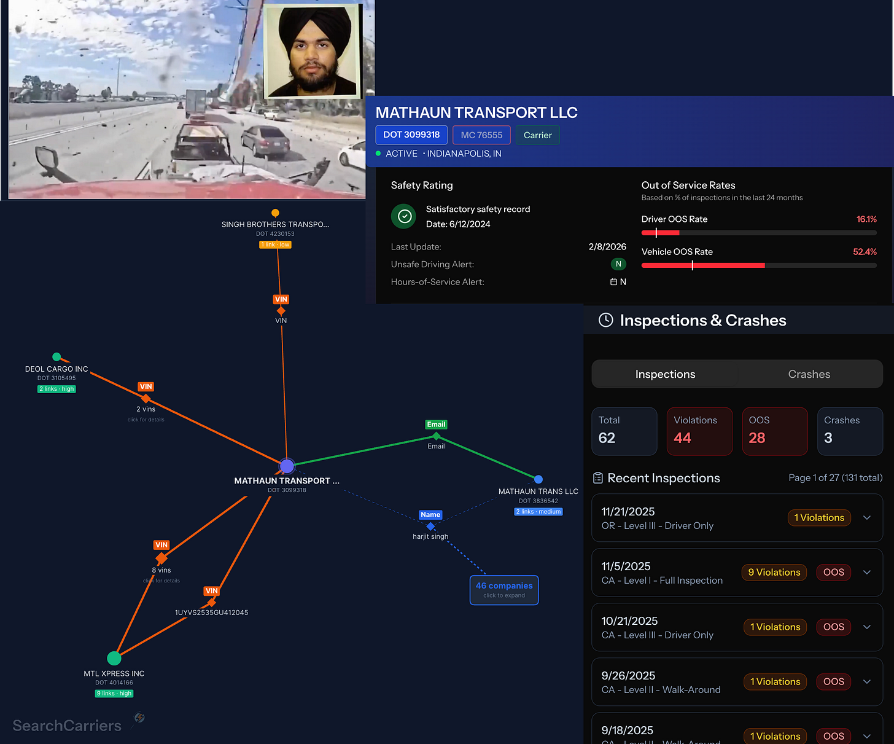Click the VIN tag labeled 2 vins
The image size is (894, 744).
tap(146, 386)
